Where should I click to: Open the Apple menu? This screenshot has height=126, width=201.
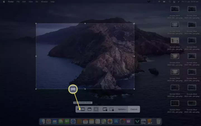pos(4,2)
